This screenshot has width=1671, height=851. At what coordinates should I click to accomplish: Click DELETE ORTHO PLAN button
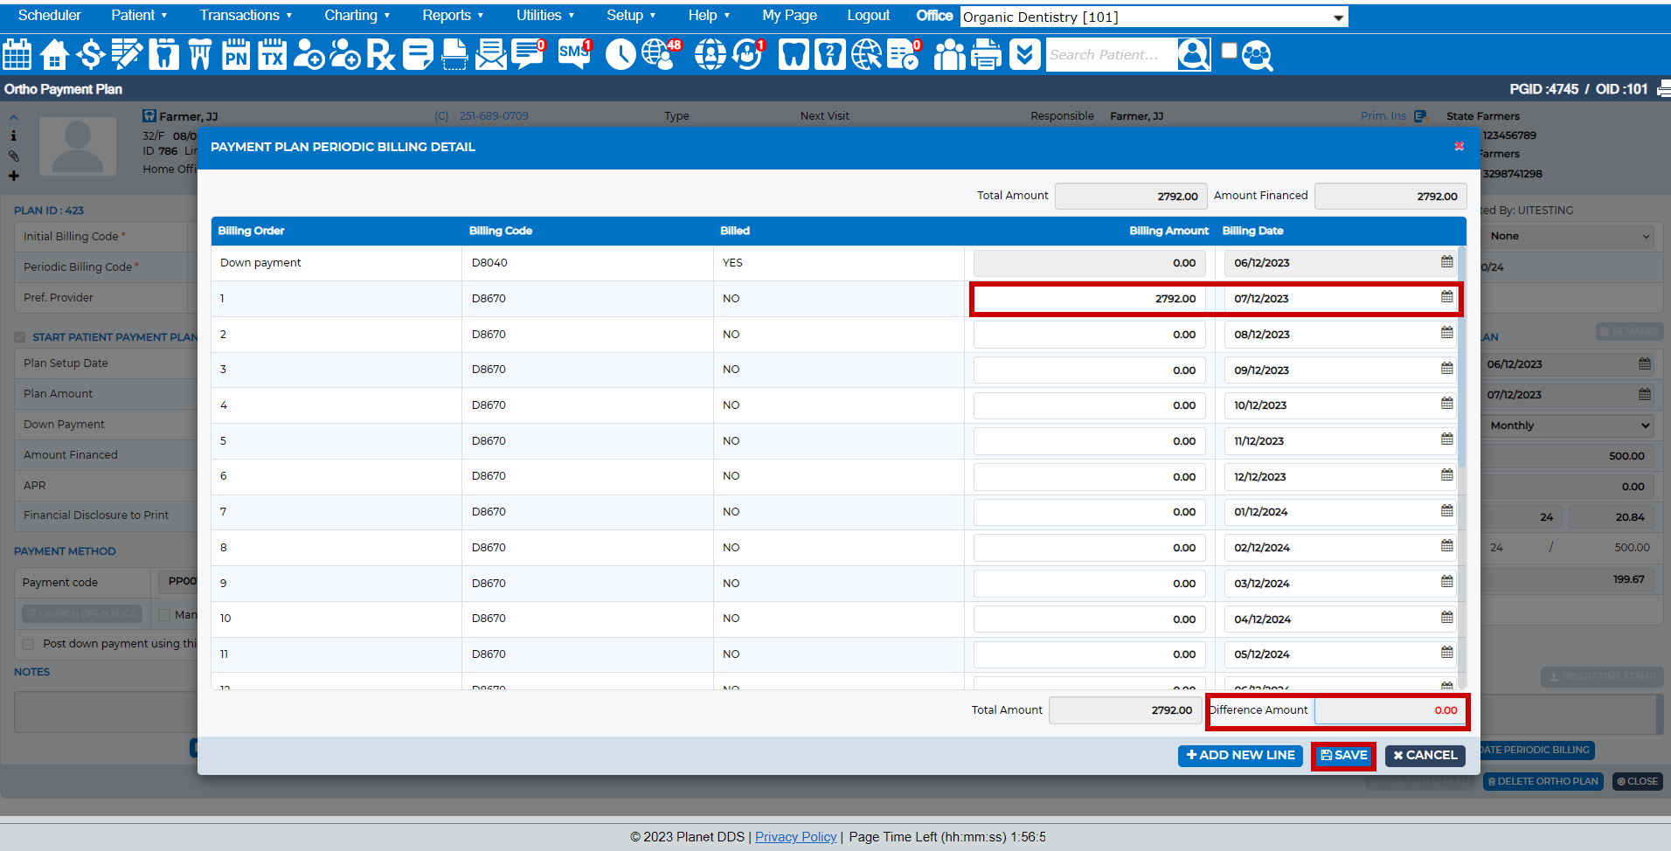tap(1543, 781)
